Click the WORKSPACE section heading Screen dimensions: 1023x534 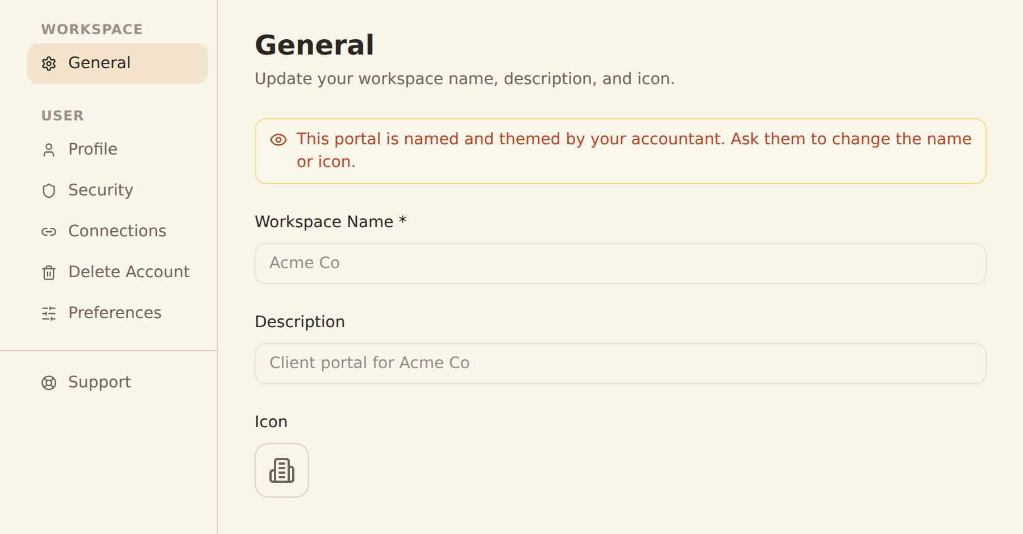(x=92, y=30)
